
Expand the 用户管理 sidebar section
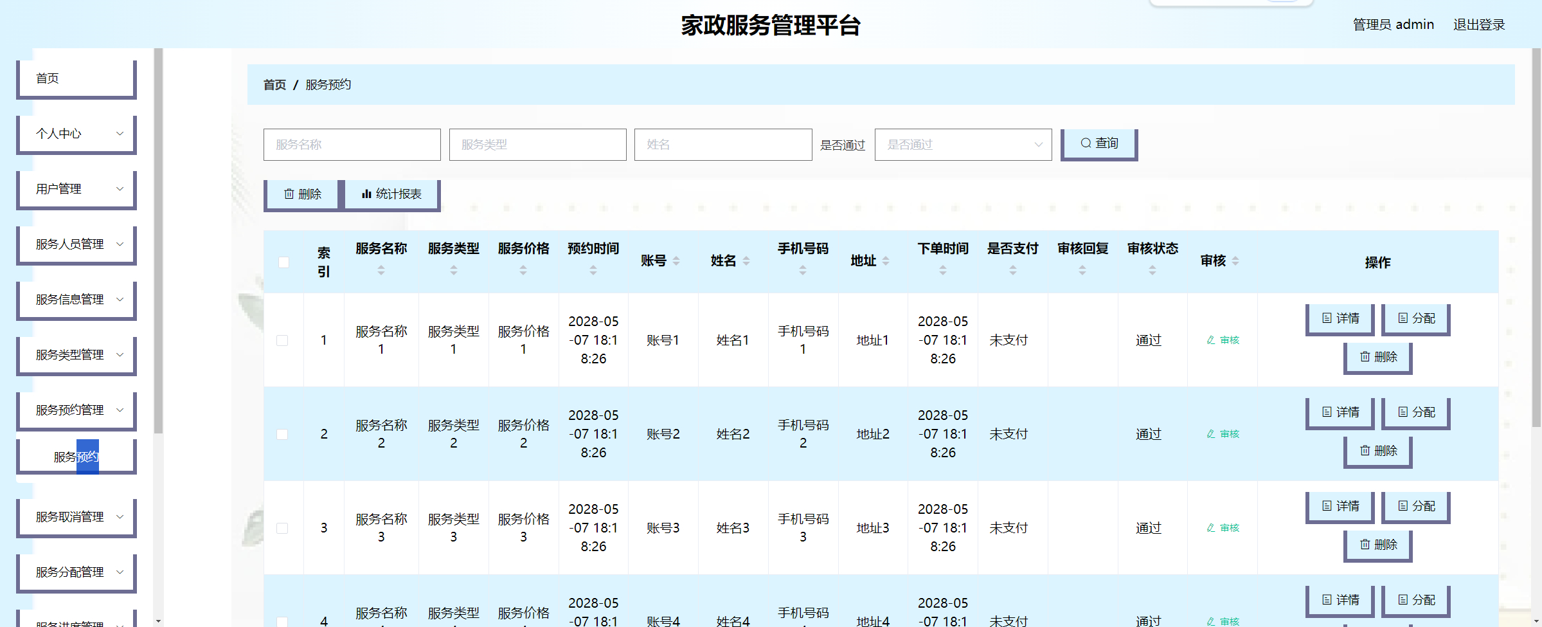(x=76, y=188)
